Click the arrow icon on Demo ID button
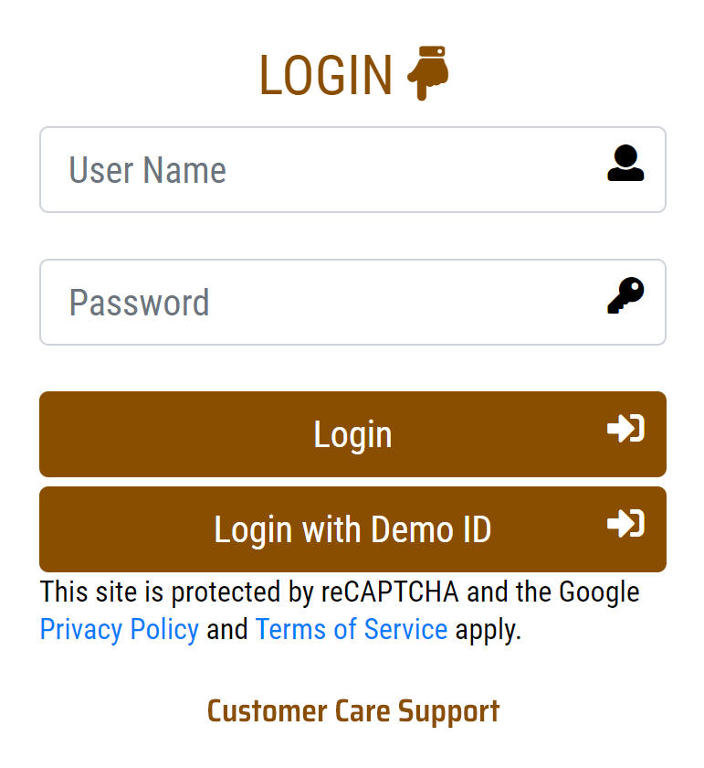The height and width of the screenshot is (768, 704). 625,524
